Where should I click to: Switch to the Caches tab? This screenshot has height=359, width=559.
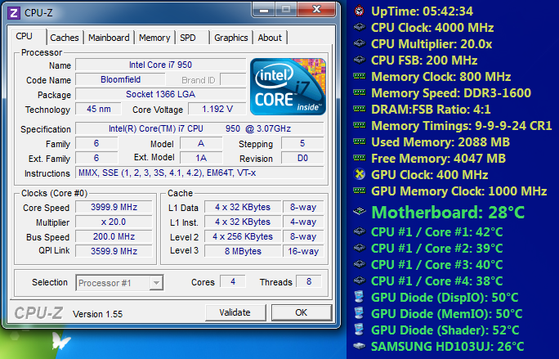coord(65,38)
